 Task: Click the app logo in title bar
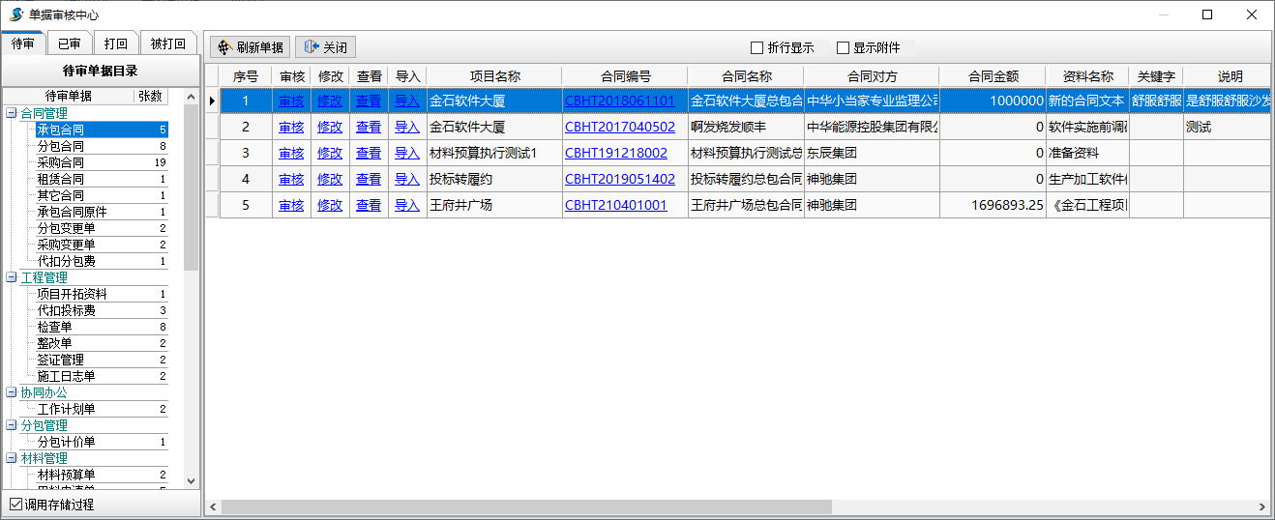(x=15, y=14)
